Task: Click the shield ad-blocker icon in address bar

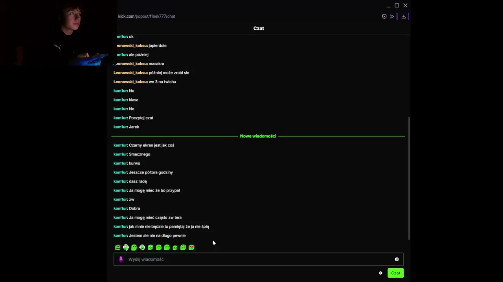Action: click(x=384, y=16)
